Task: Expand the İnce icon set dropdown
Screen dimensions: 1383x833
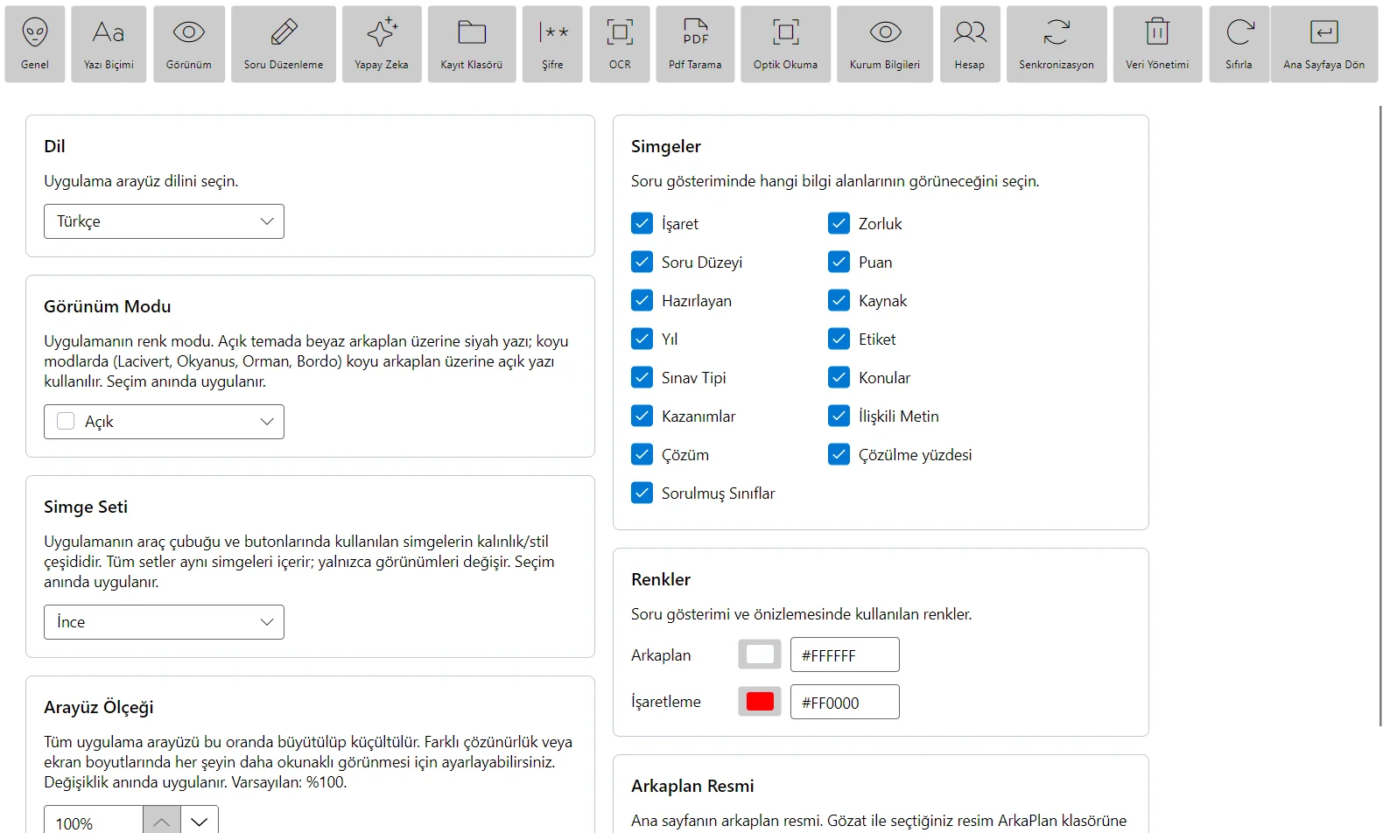Action: click(164, 622)
